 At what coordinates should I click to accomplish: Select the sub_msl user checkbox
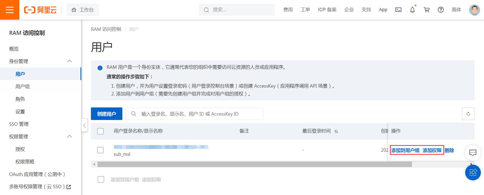pos(100,150)
